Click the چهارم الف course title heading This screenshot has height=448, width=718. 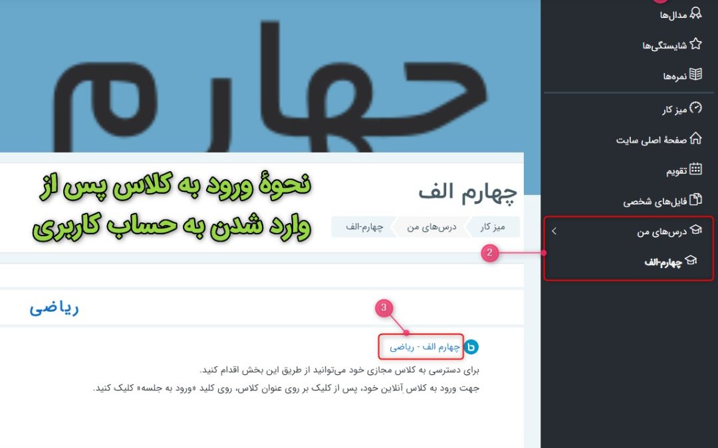(467, 191)
